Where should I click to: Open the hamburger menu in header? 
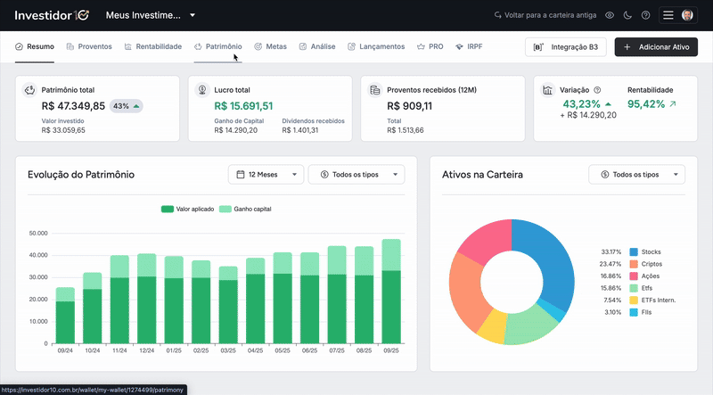pos(668,15)
